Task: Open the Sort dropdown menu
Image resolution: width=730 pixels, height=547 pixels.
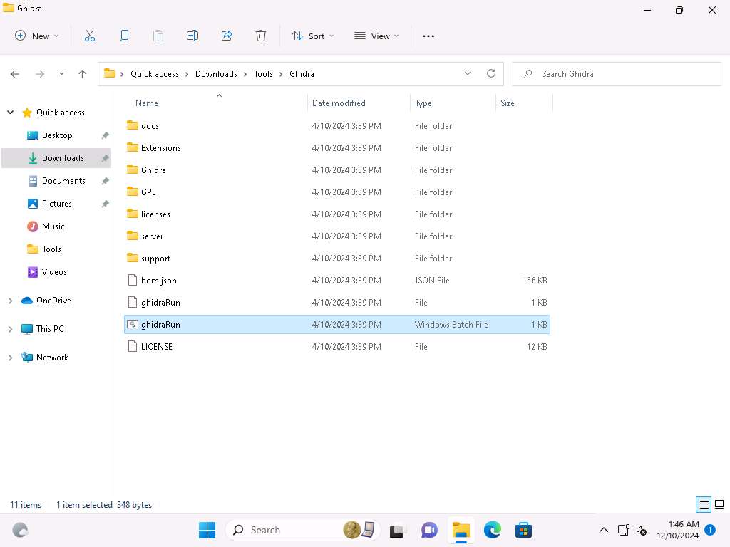Action: click(x=312, y=36)
